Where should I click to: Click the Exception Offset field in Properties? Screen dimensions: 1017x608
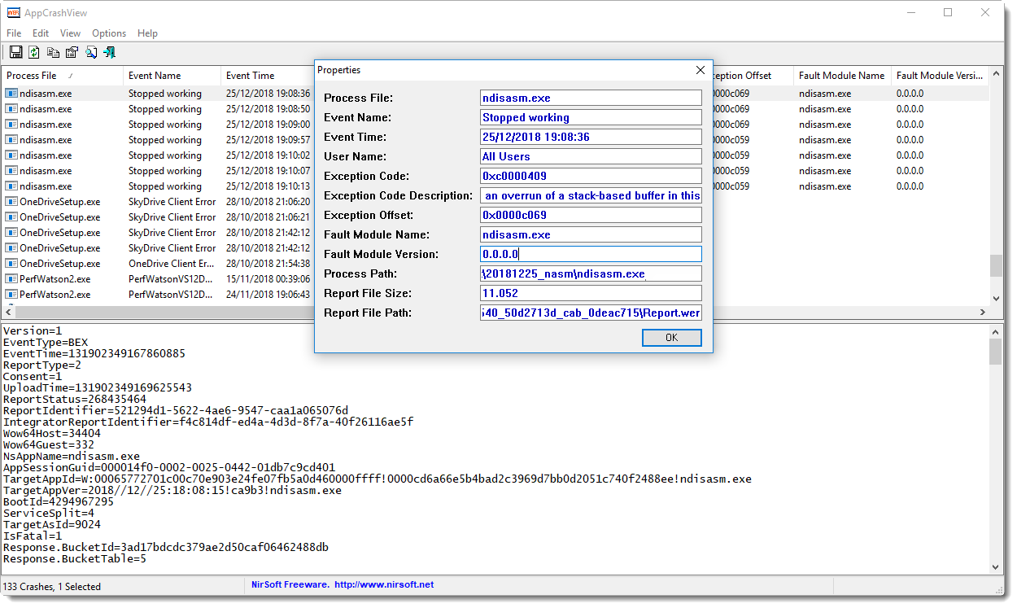pos(591,215)
